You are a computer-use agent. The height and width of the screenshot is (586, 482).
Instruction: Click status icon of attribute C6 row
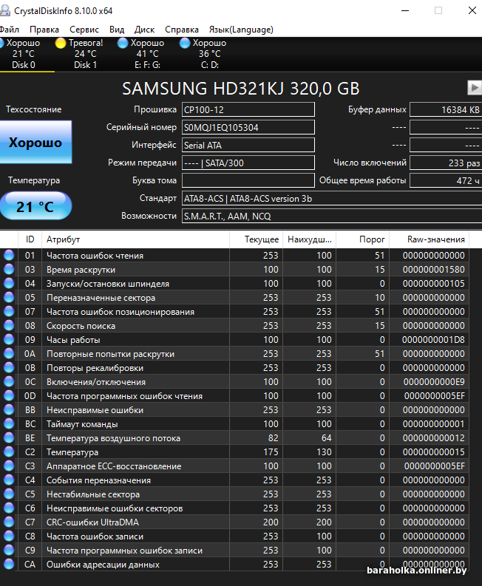click(x=9, y=508)
